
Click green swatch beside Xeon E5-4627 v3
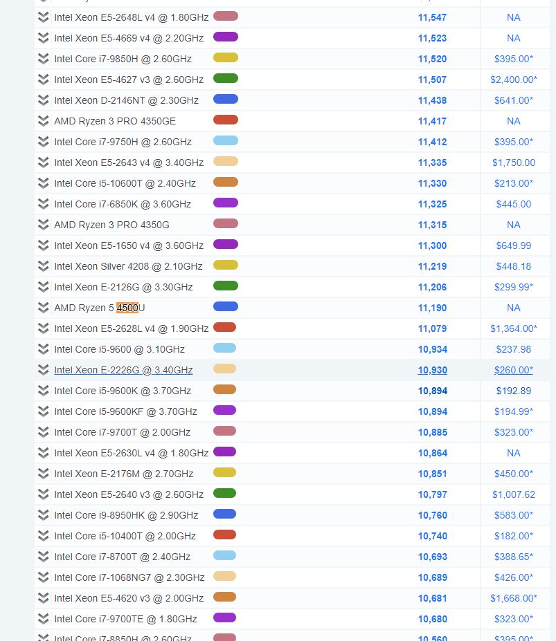coord(226,79)
